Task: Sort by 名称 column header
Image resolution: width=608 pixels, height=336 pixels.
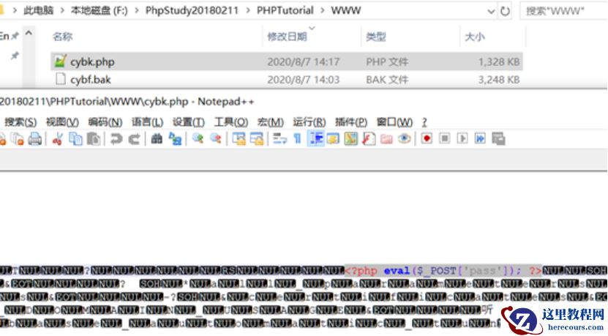Action: coord(62,37)
